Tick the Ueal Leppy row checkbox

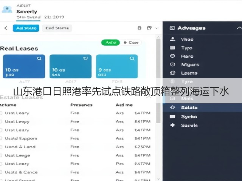tap(1, 121)
